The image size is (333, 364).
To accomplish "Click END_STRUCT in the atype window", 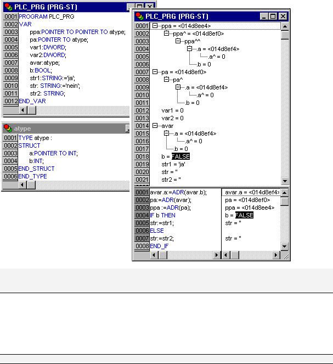I will [x=36, y=169].
